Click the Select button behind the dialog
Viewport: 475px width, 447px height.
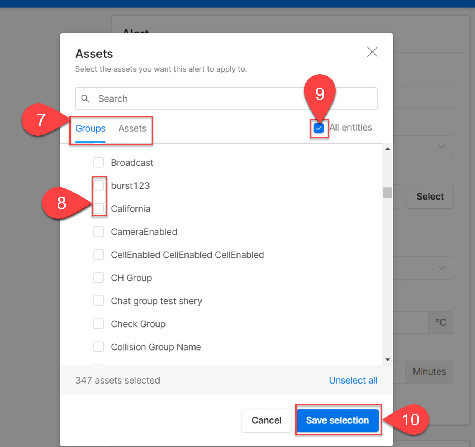pyautogui.click(x=430, y=197)
